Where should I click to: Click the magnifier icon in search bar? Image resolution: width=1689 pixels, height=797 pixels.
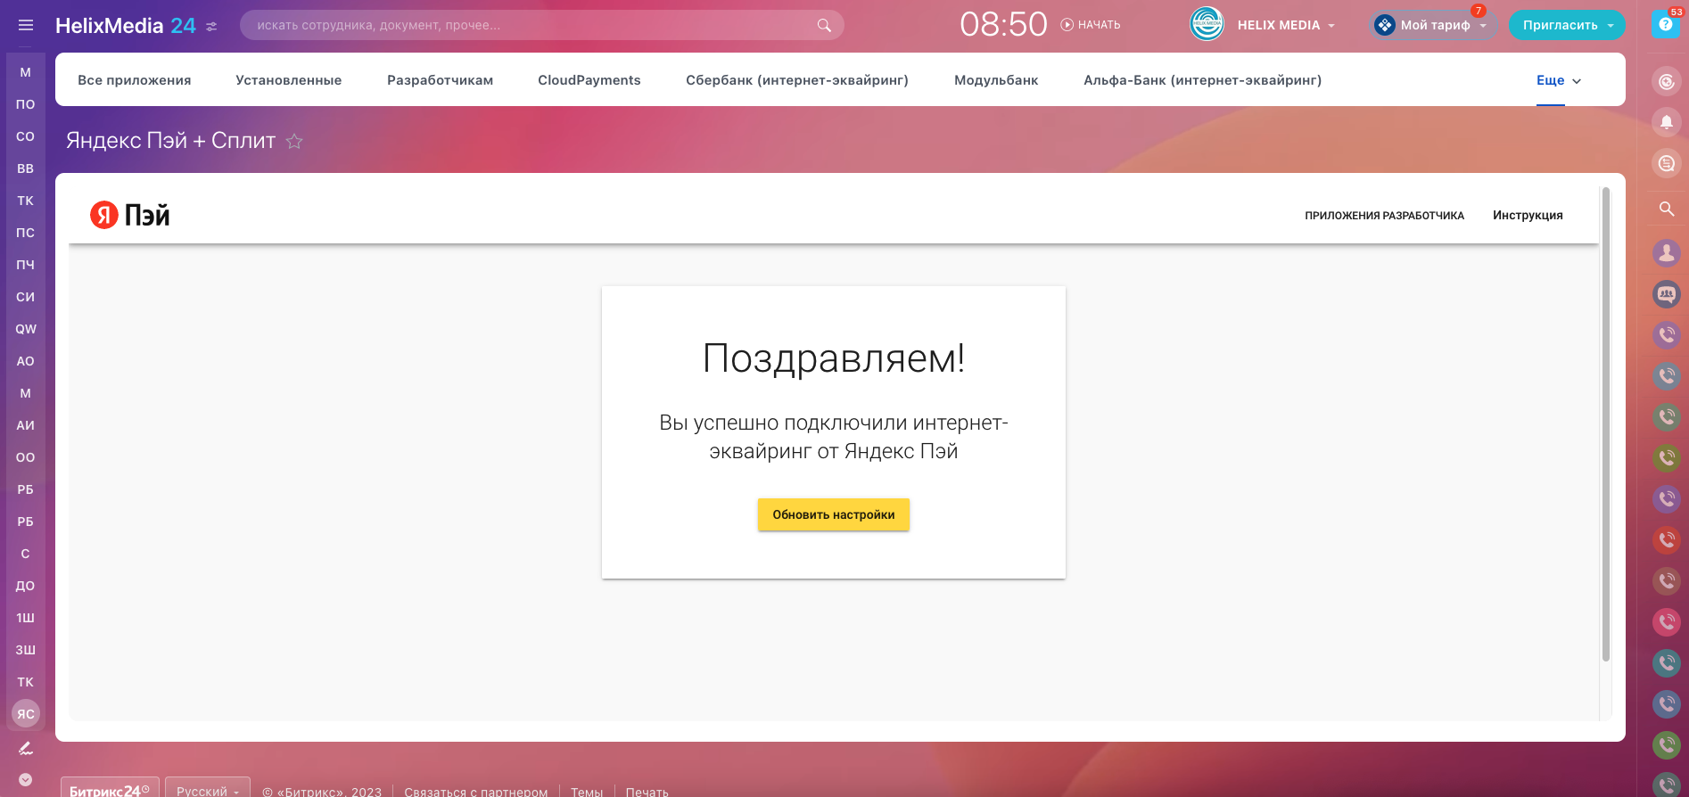[824, 25]
